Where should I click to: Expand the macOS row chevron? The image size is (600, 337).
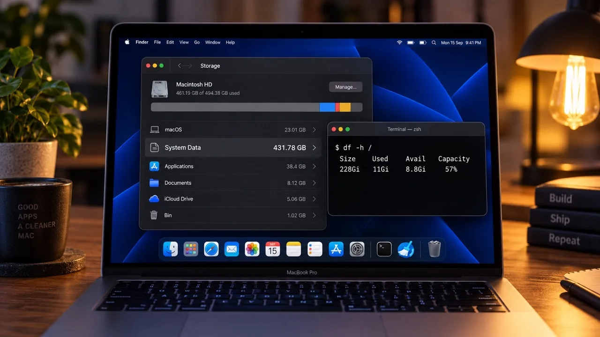point(314,130)
